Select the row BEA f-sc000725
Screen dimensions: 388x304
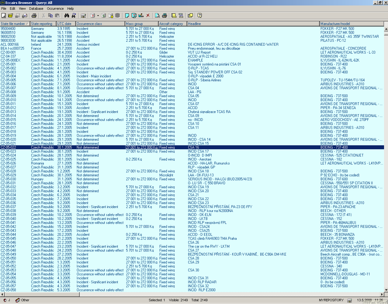point(192,48)
